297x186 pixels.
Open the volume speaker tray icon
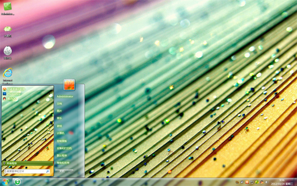pyautogui.click(x=267, y=182)
